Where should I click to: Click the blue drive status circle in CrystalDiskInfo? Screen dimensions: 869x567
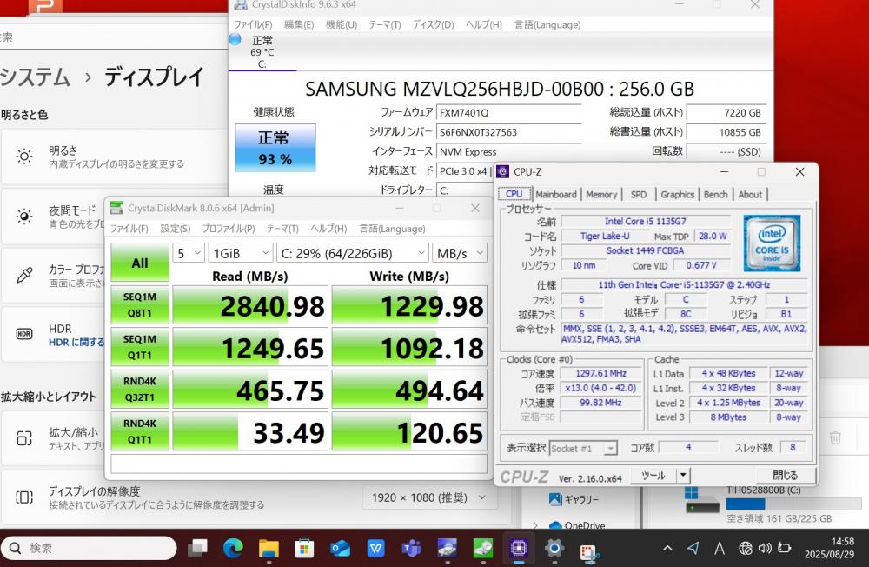click(235, 39)
